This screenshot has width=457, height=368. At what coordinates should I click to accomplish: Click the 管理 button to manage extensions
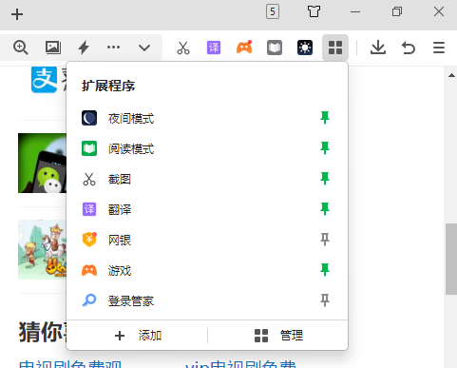point(278,336)
